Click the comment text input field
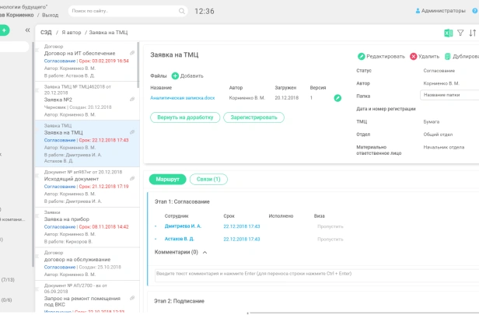Image resolution: width=479 pixels, height=315 pixels. tap(311, 273)
